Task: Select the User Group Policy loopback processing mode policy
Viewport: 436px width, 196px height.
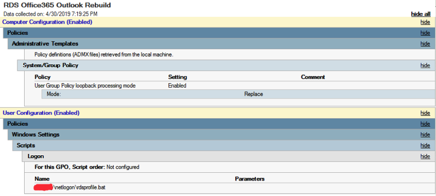Action: (x=85, y=85)
